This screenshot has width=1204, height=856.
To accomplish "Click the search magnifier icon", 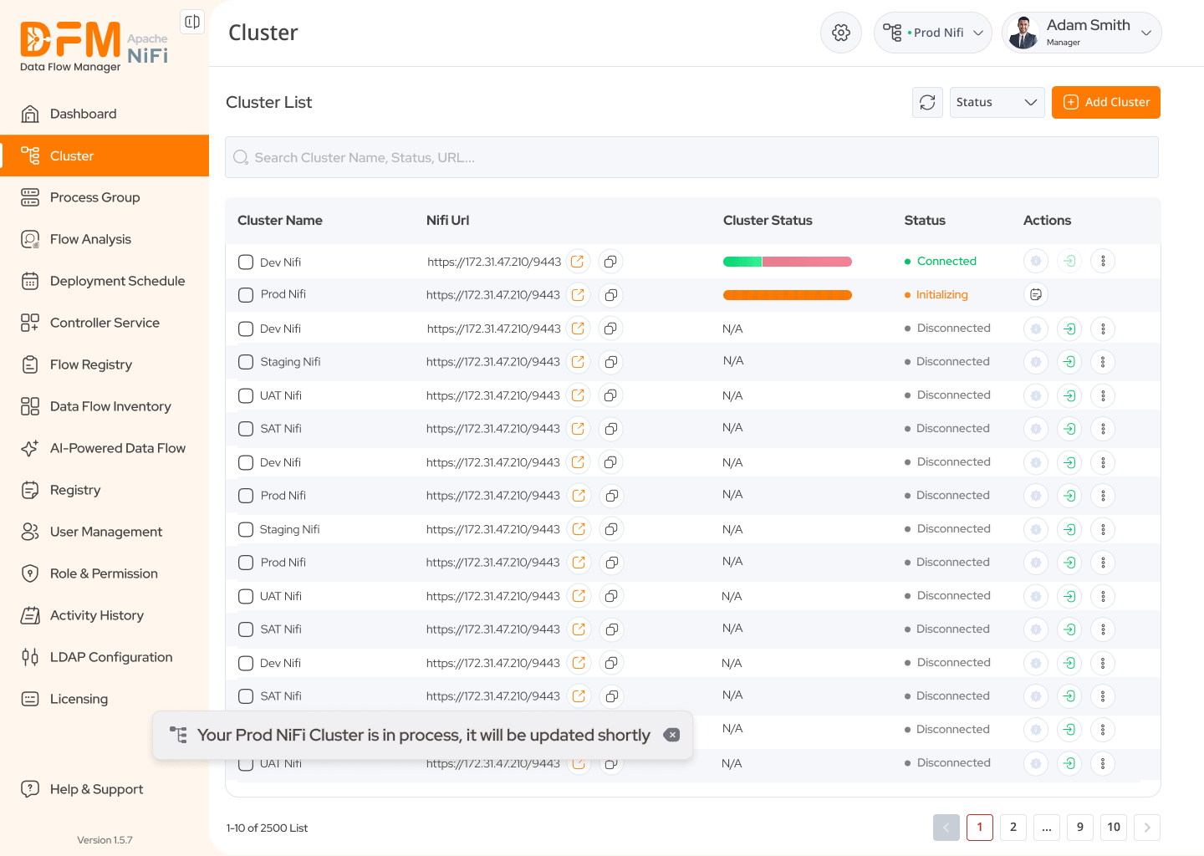I will [241, 157].
